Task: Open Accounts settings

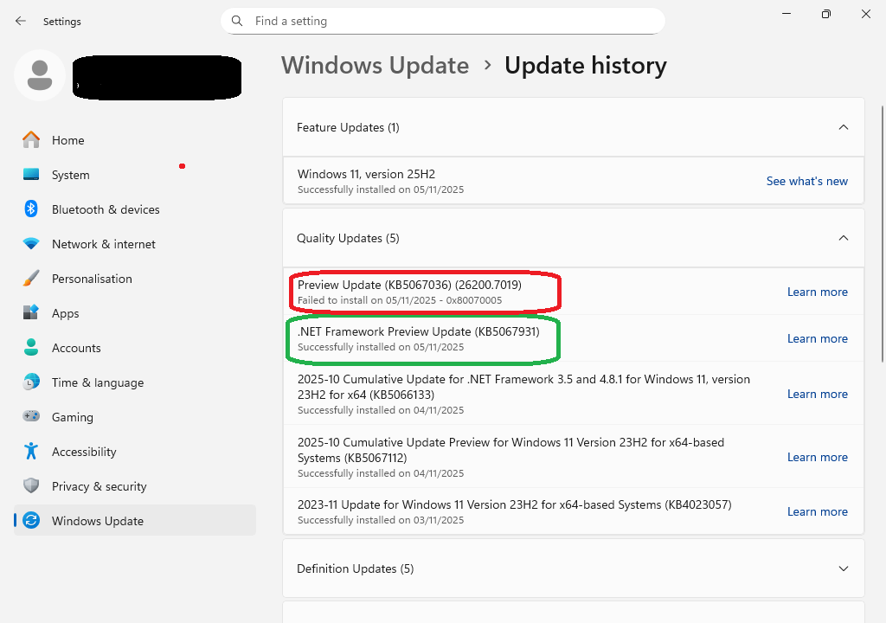Action: click(135, 348)
